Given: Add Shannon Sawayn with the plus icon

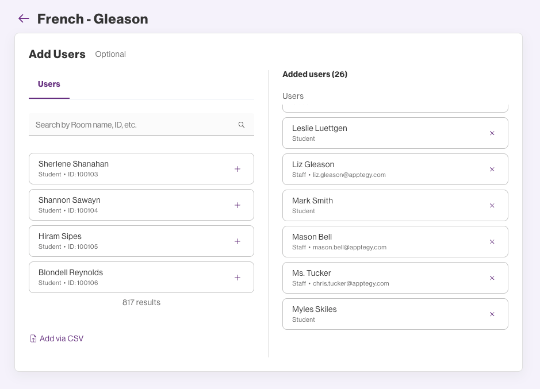Looking at the screenshot, I should [238, 205].
